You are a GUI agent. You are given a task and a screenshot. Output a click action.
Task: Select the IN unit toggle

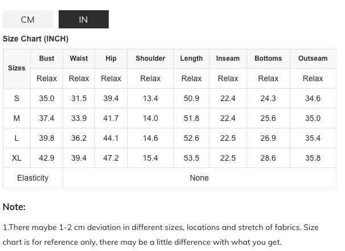point(83,19)
